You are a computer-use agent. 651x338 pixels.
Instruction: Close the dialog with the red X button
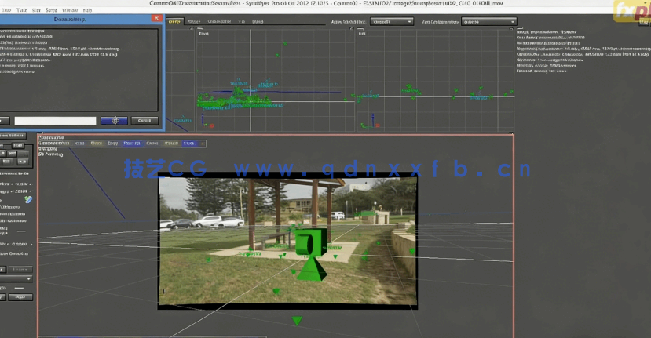(157, 18)
